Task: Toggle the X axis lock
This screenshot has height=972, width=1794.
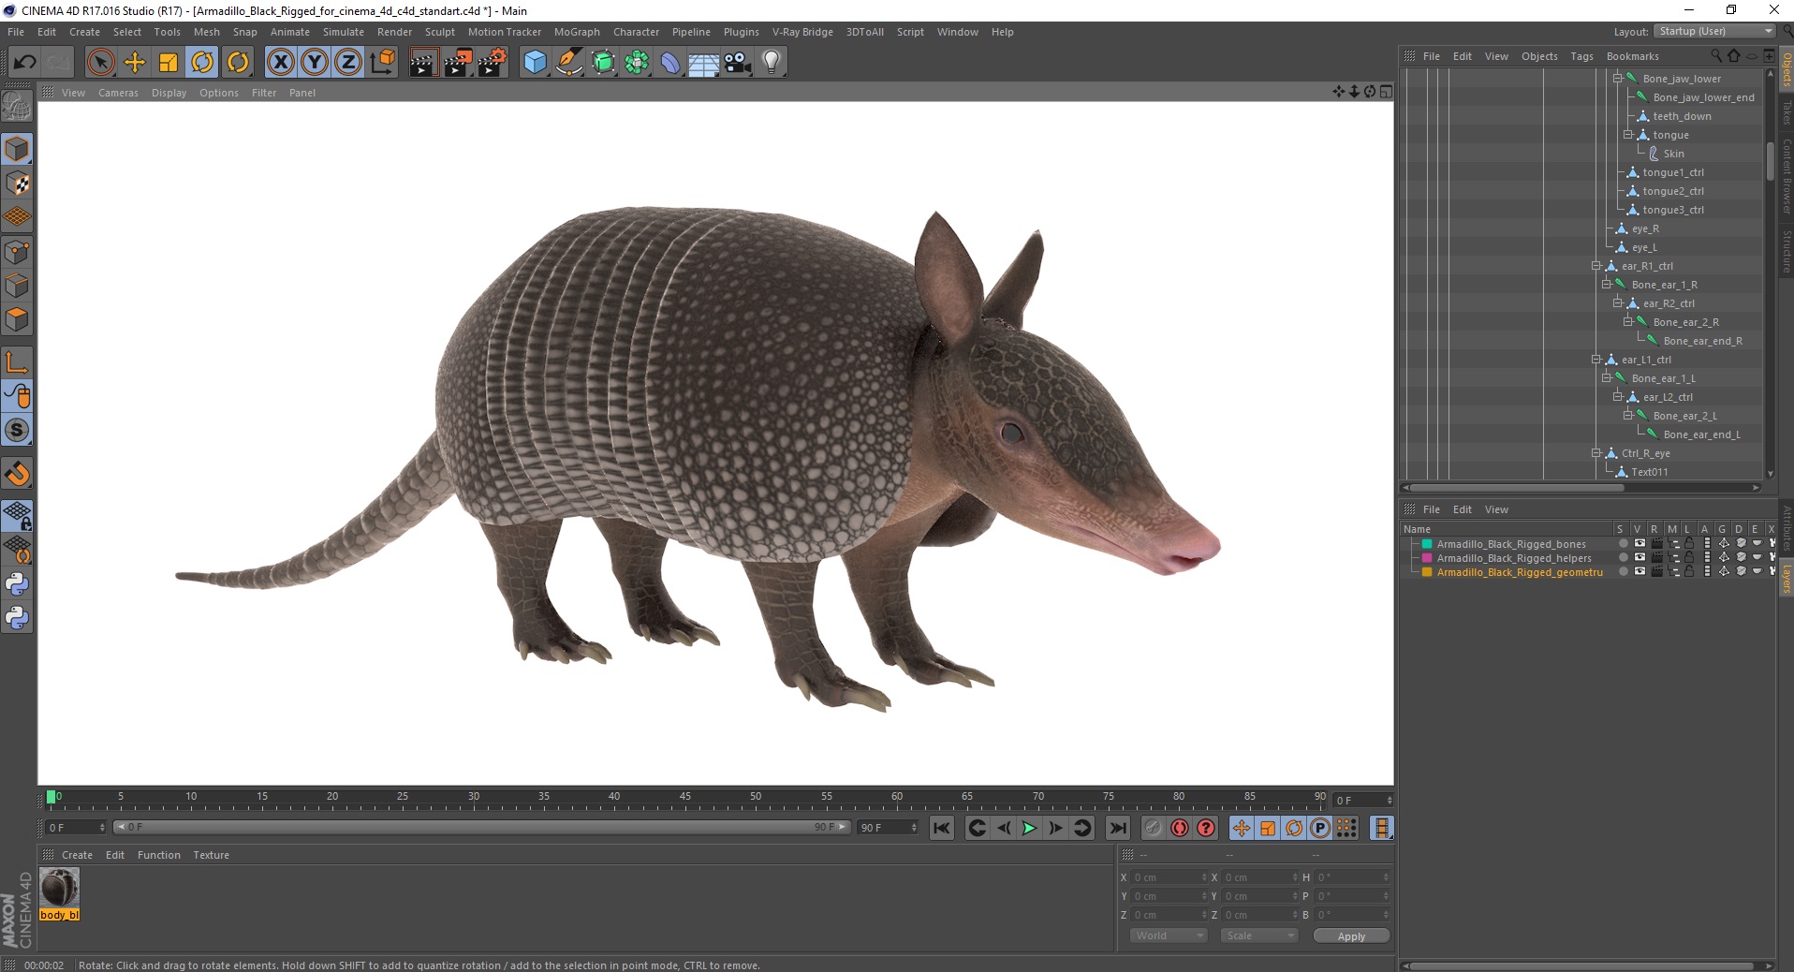Action: point(280,63)
